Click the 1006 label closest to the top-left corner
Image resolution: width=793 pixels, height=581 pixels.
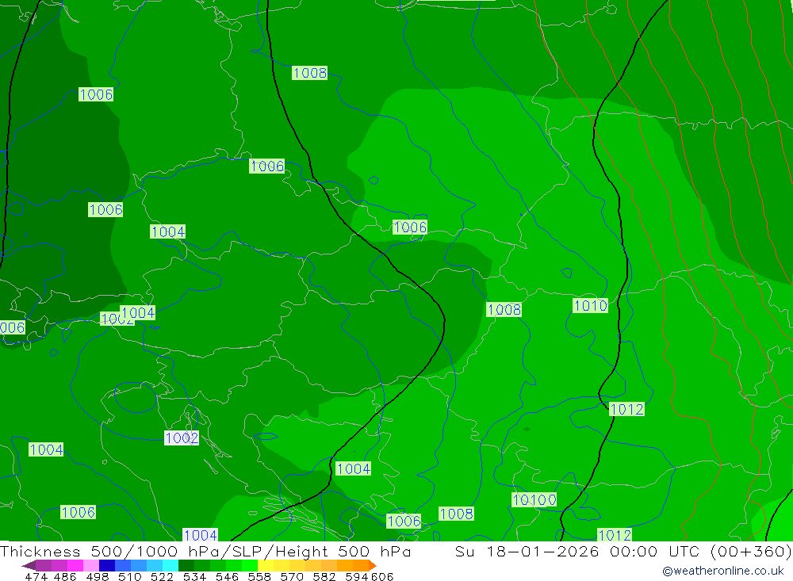(x=96, y=94)
